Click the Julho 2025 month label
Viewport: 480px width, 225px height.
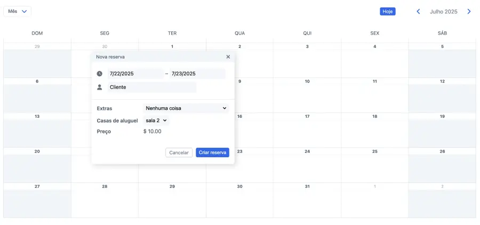pyautogui.click(x=443, y=11)
